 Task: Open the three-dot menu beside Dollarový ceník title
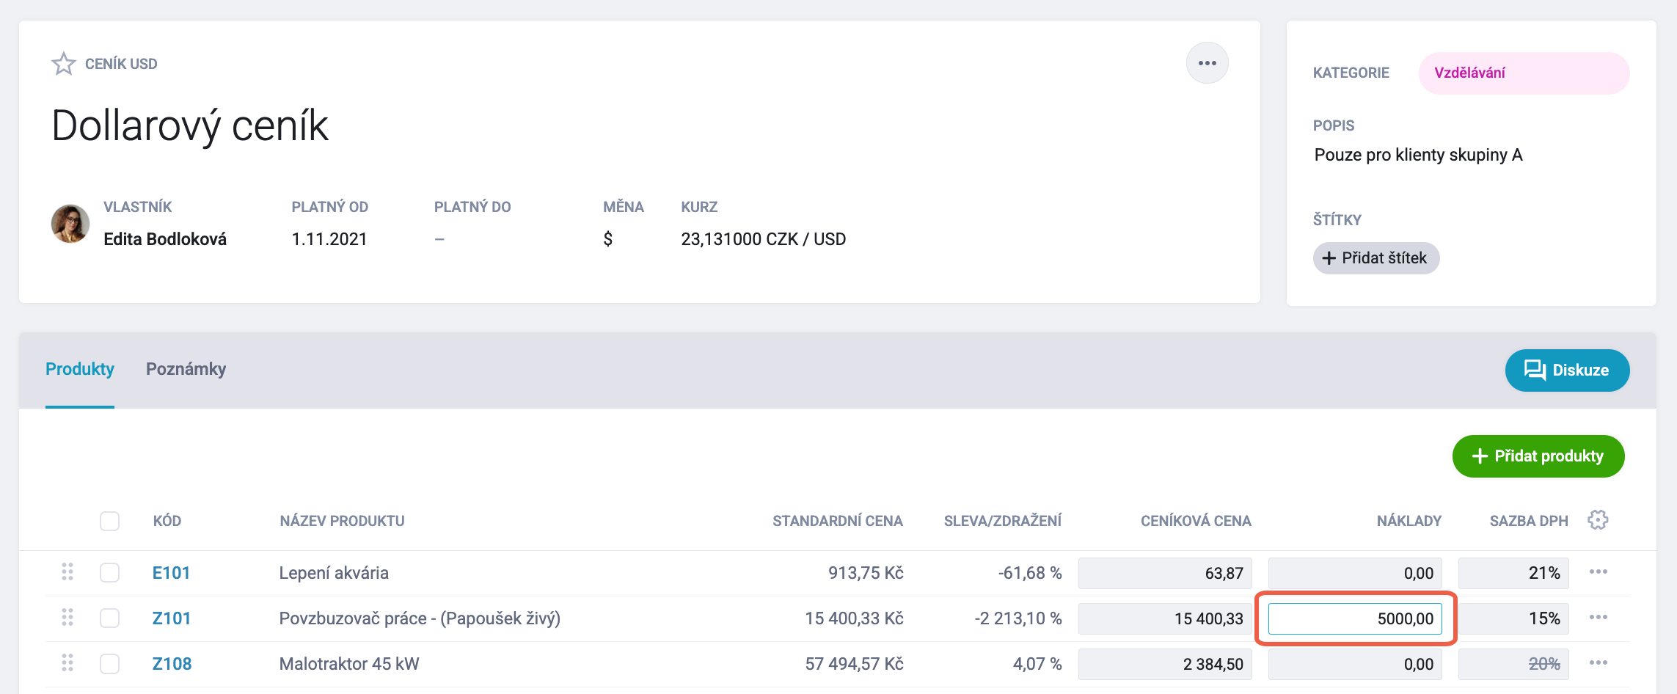1207,63
